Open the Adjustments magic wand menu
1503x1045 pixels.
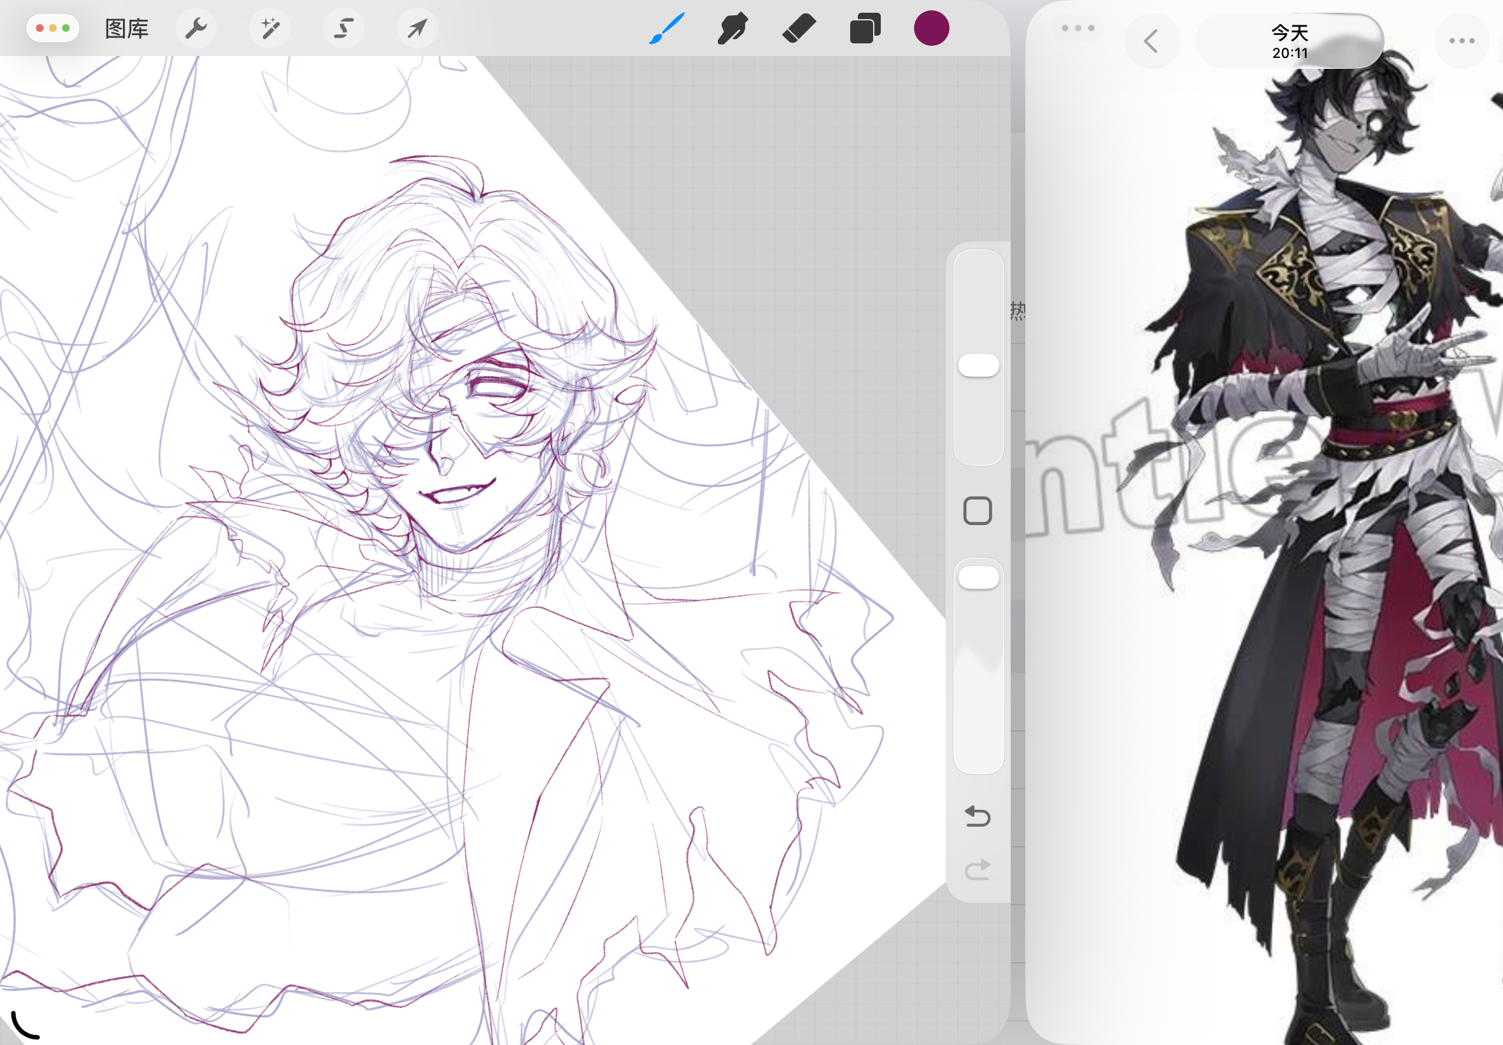coord(270,29)
